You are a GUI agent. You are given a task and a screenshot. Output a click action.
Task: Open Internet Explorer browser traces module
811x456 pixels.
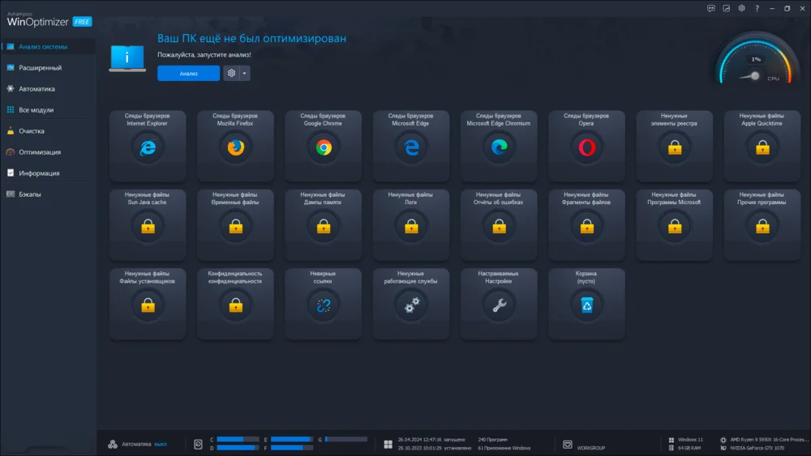tap(148, 146)
